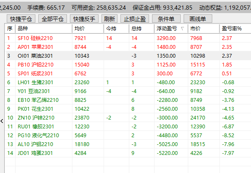Open the 条件单 order panel

click(166, 19)
